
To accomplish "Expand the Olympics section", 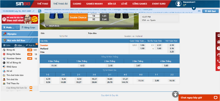I will point(20,34).
